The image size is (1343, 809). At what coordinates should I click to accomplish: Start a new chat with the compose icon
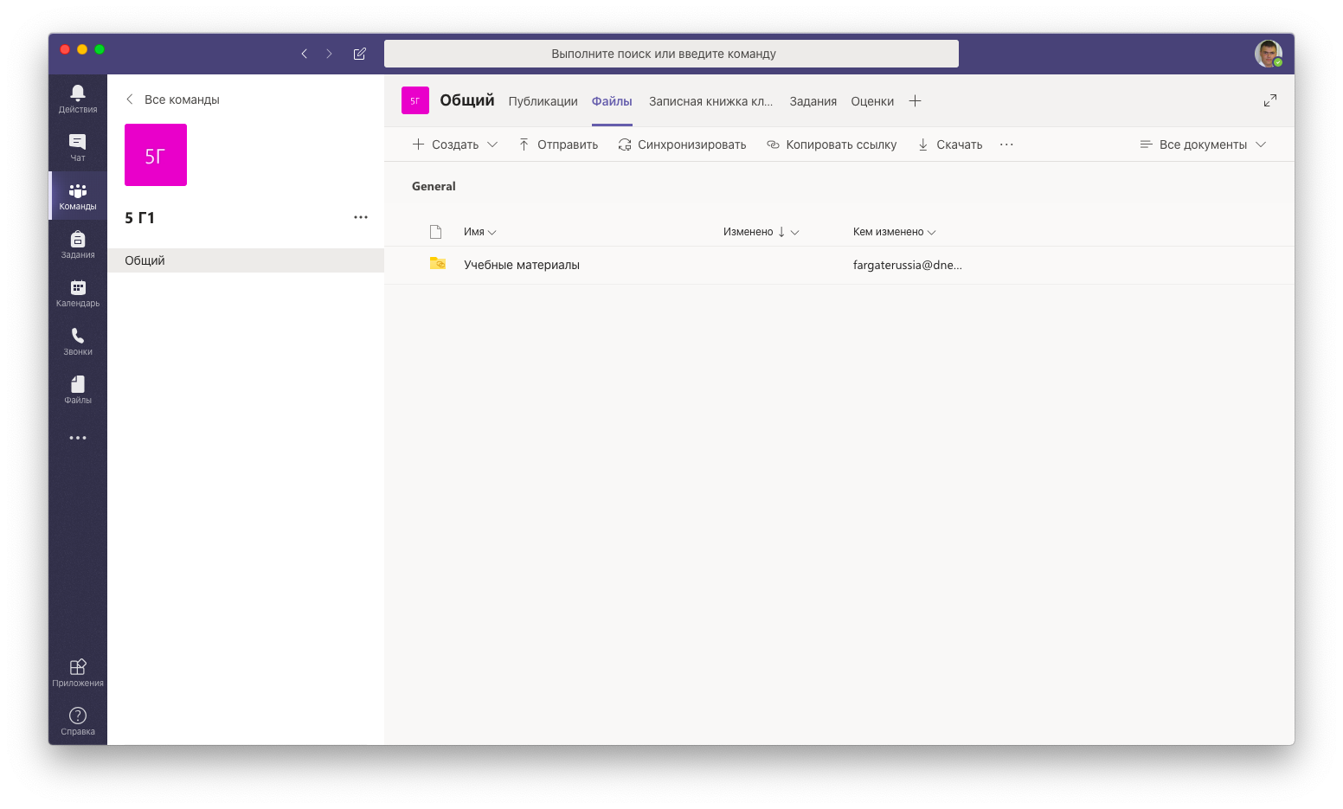(360, 54)
